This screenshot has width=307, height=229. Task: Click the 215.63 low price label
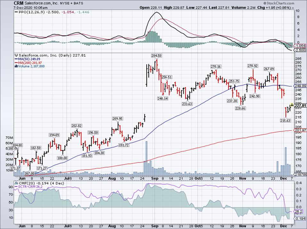(286, 121)
